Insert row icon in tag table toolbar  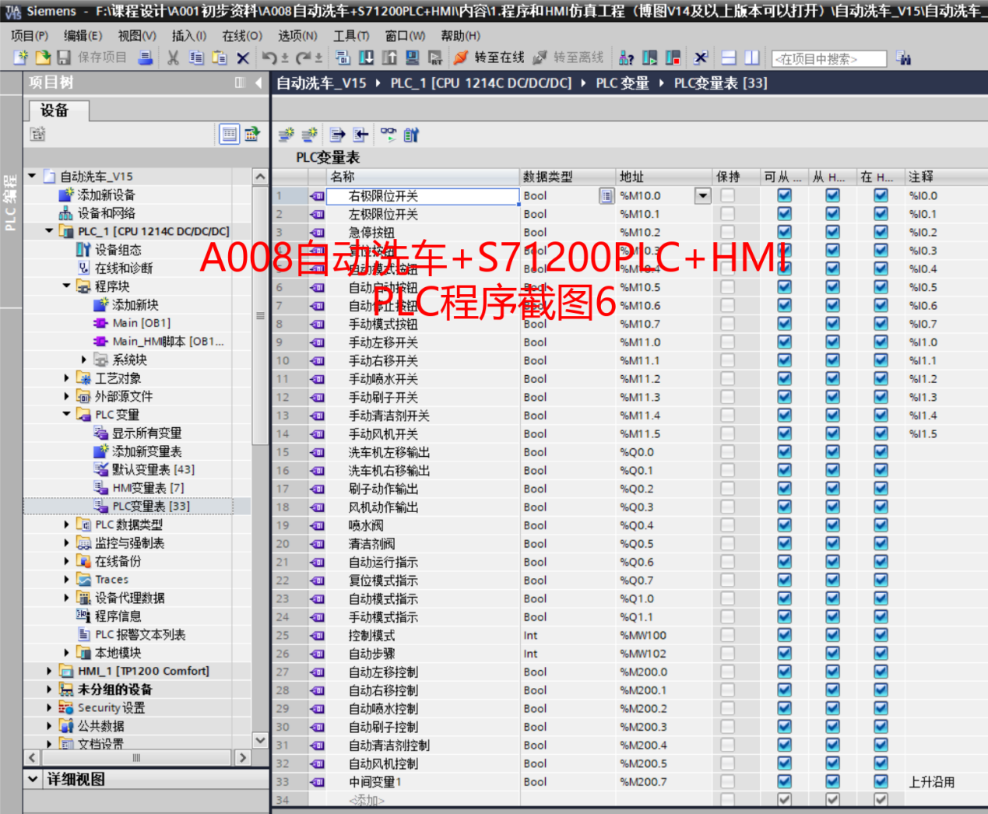pyautogui.click(x=287, y=135)
